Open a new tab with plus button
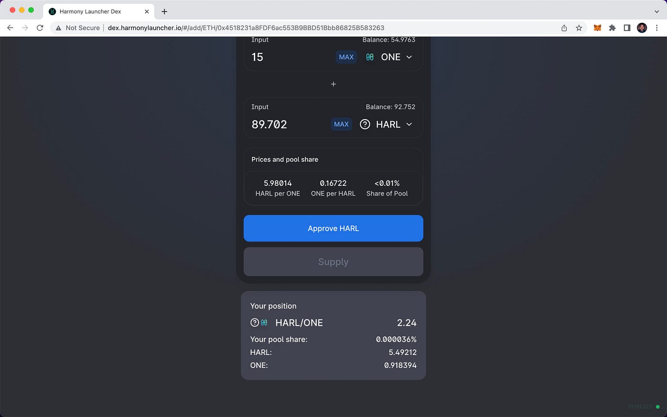Viewport: 667px width, 417px height. point(164,11)
